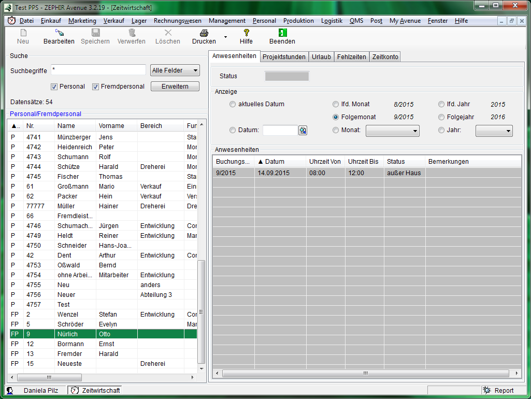The height and width of the screenshot is (399, 531).
Task: Open date picker icon beside Datum field
Action: [303, 131]
